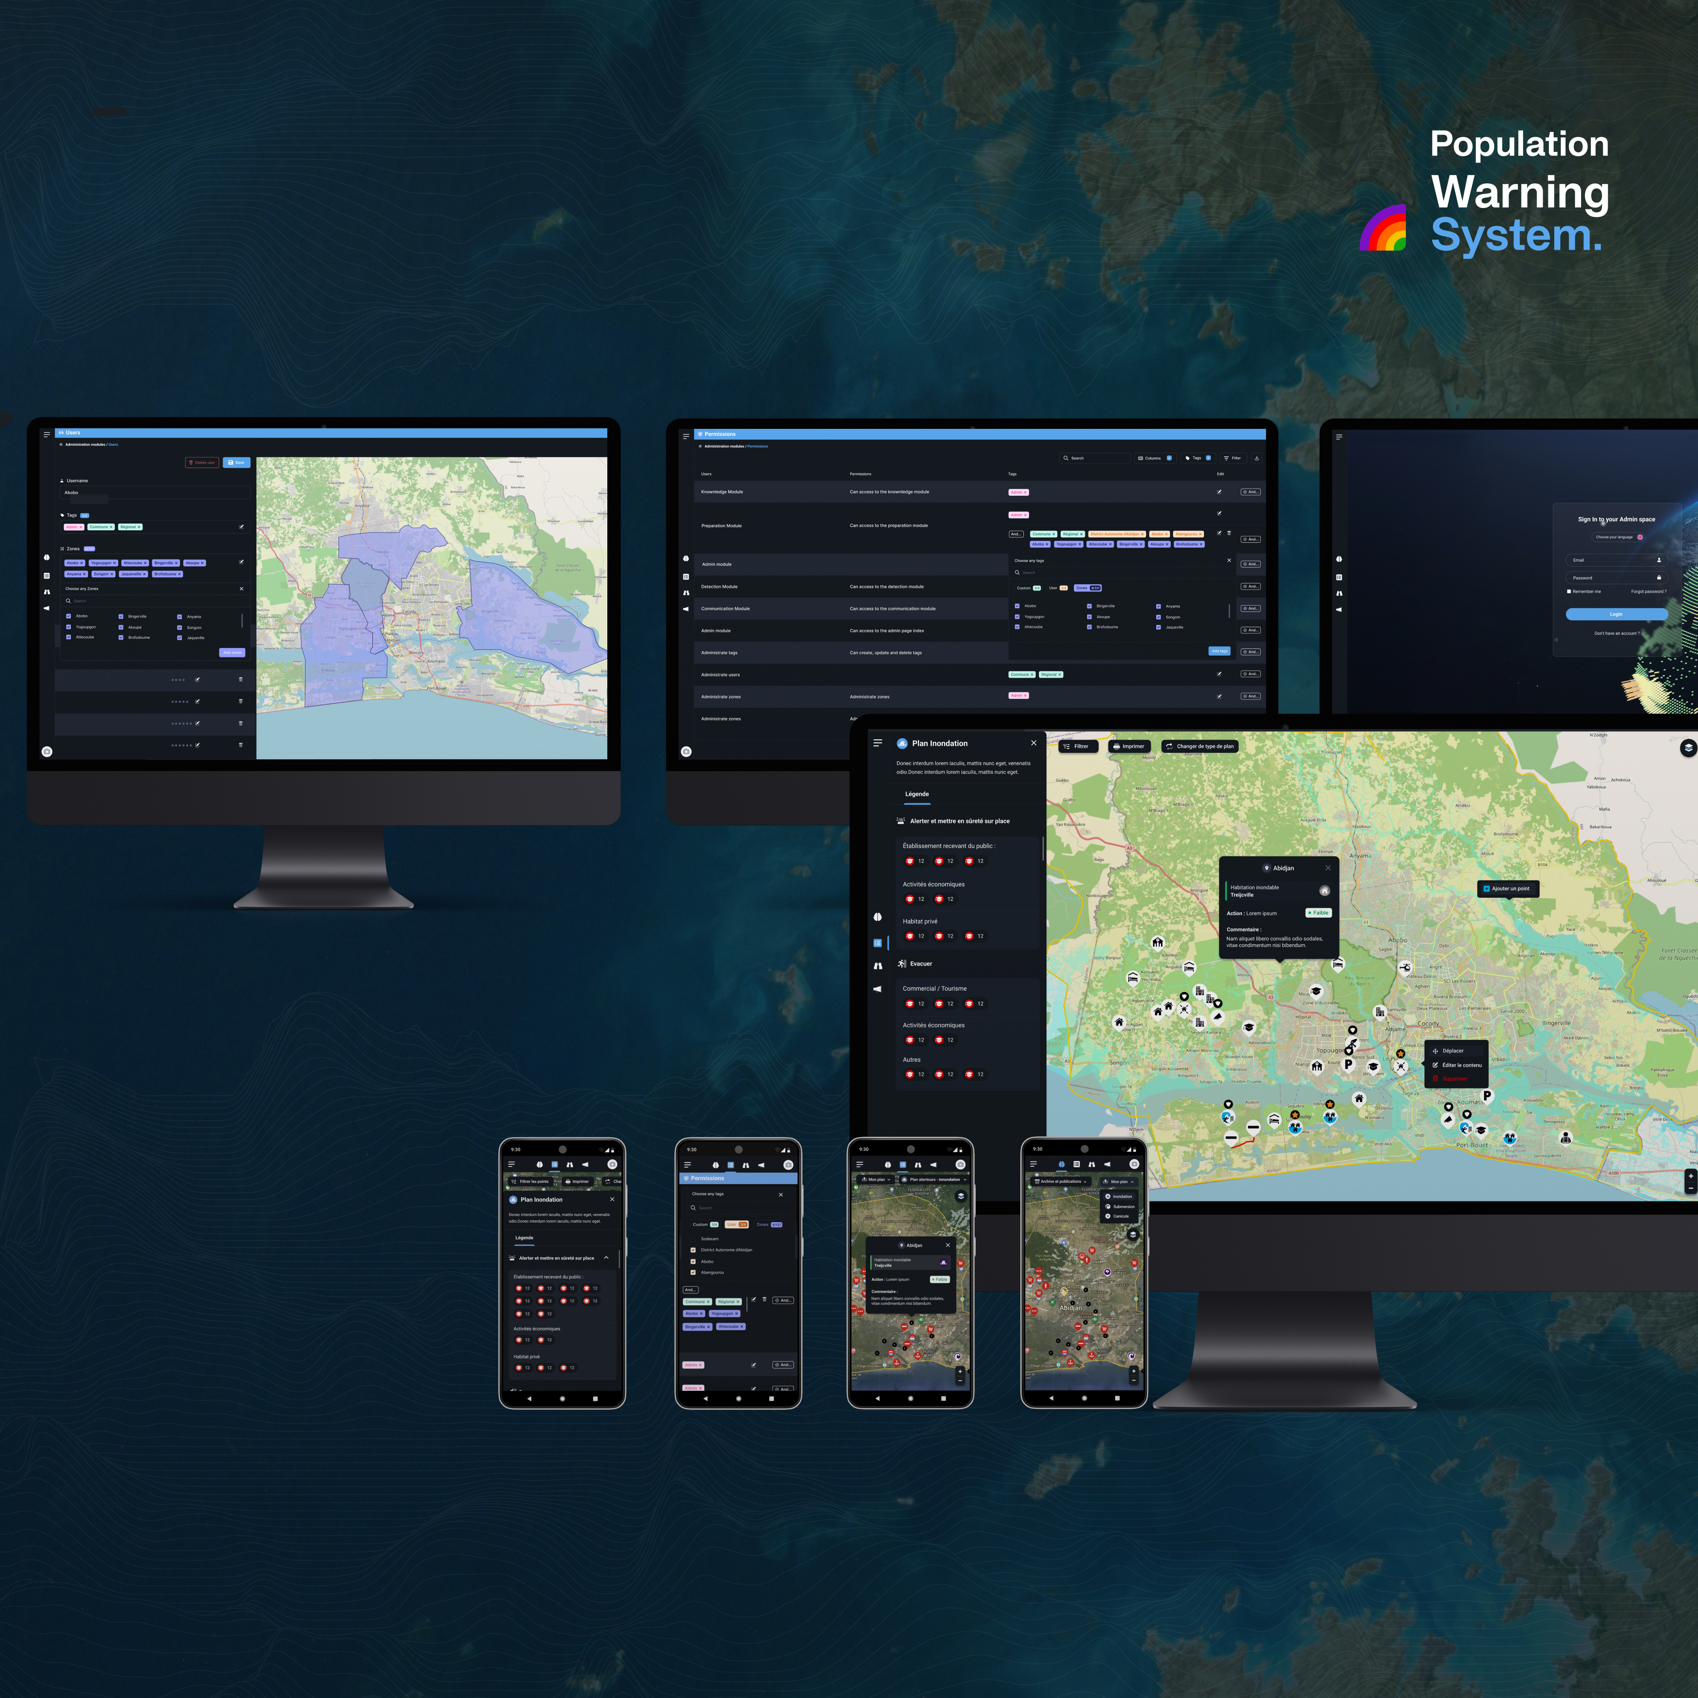Viewport: 1698px width, 1698px height.
Task: Click brain icon in large monitor sidebar
Action: (877, 917)
